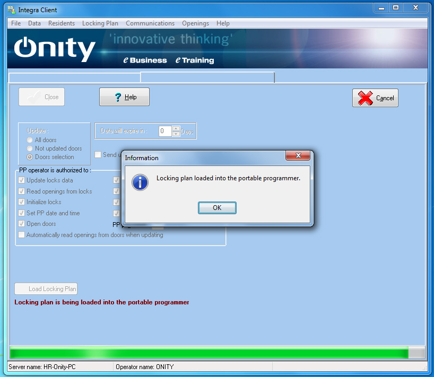Click the red X Cancel button

(x=375, y=98)
